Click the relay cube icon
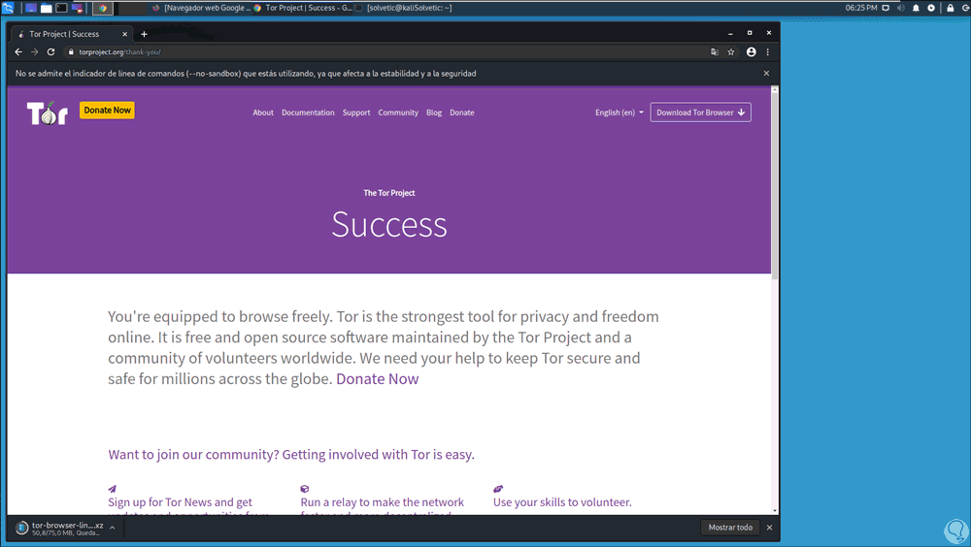The width and height of the screenshot is (971, 547). pos(305,489)
